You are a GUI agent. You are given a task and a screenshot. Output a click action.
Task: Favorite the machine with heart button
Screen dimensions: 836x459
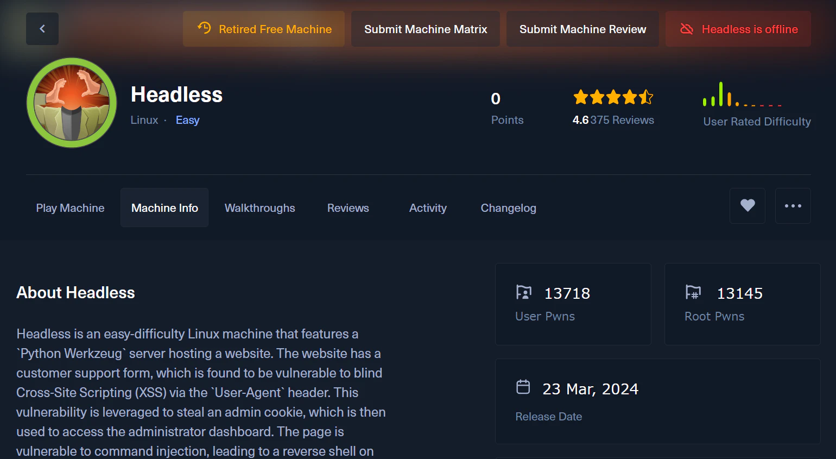(x=748, y=206)
